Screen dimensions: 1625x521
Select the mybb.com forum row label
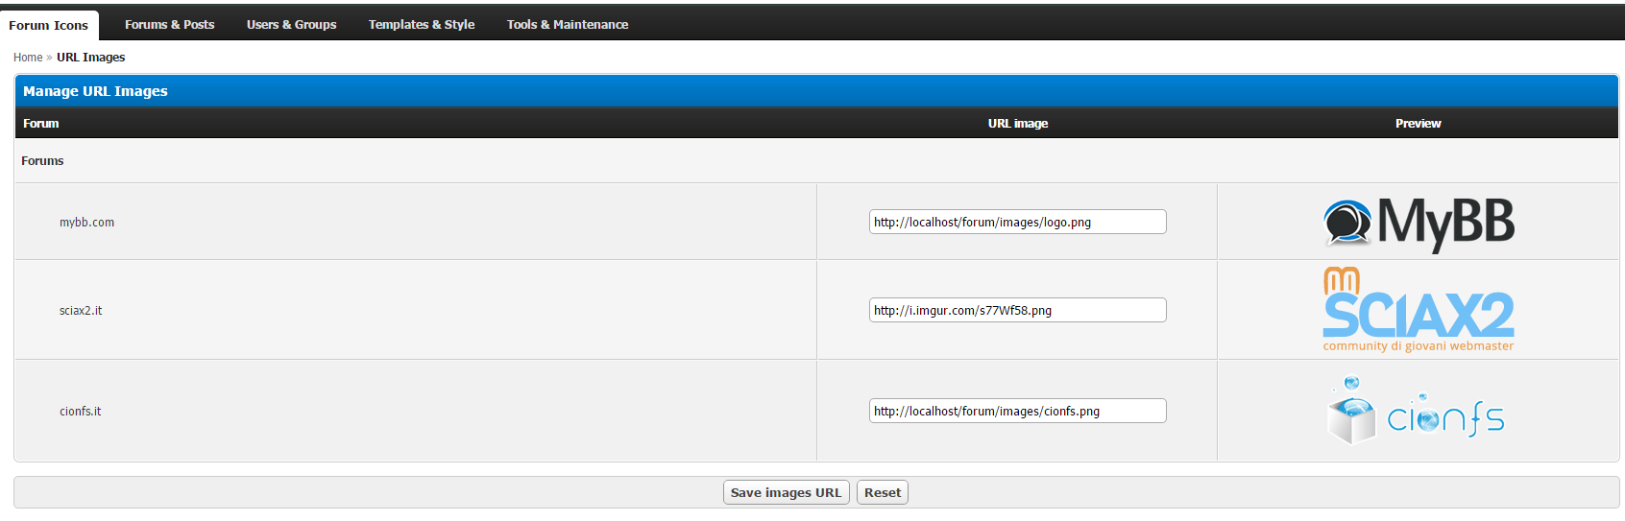tap(86, 223)
